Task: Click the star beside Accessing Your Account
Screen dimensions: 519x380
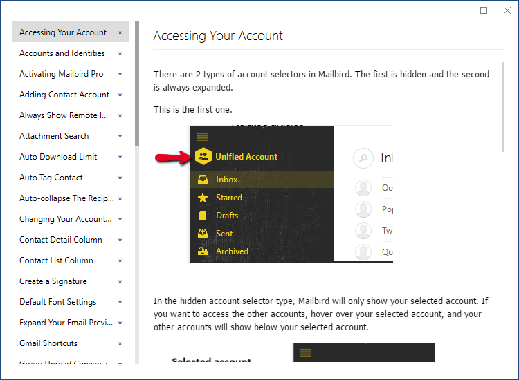Action: tap(120, 32)
